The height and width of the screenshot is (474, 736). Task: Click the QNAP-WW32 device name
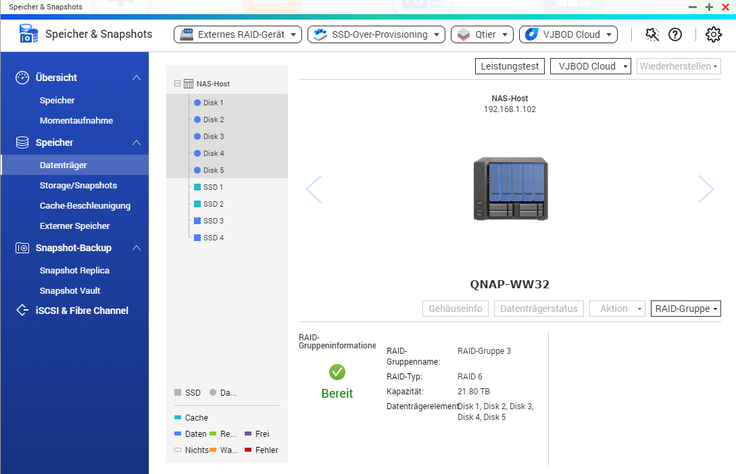(510, 284)
